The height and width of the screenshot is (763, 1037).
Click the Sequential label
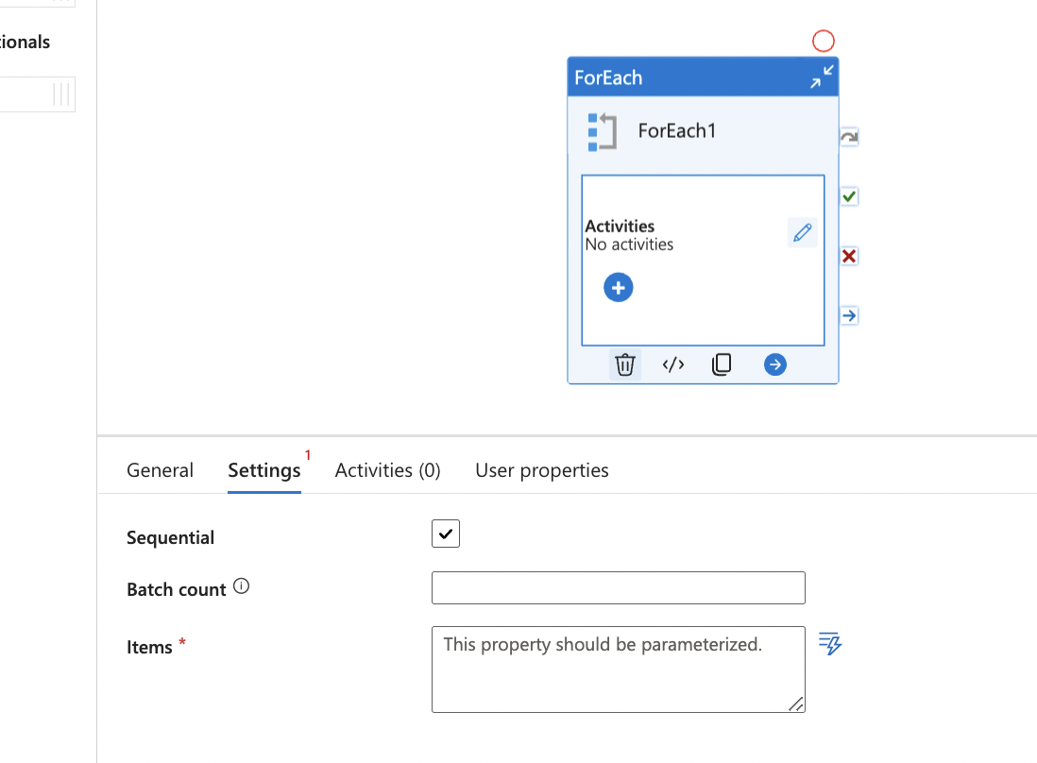(x=171, y=537)
